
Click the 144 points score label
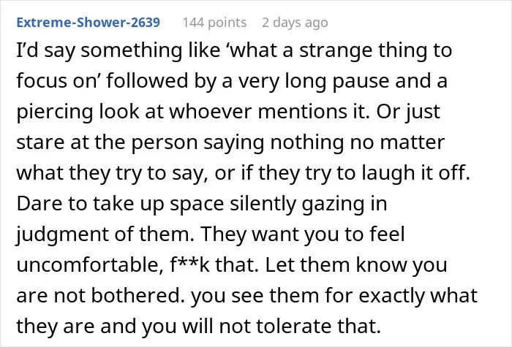[x=214, y=23]
